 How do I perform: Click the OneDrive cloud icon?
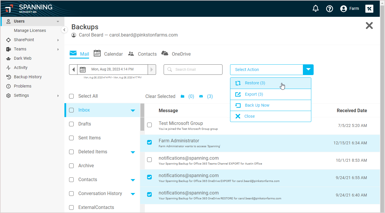165,53
